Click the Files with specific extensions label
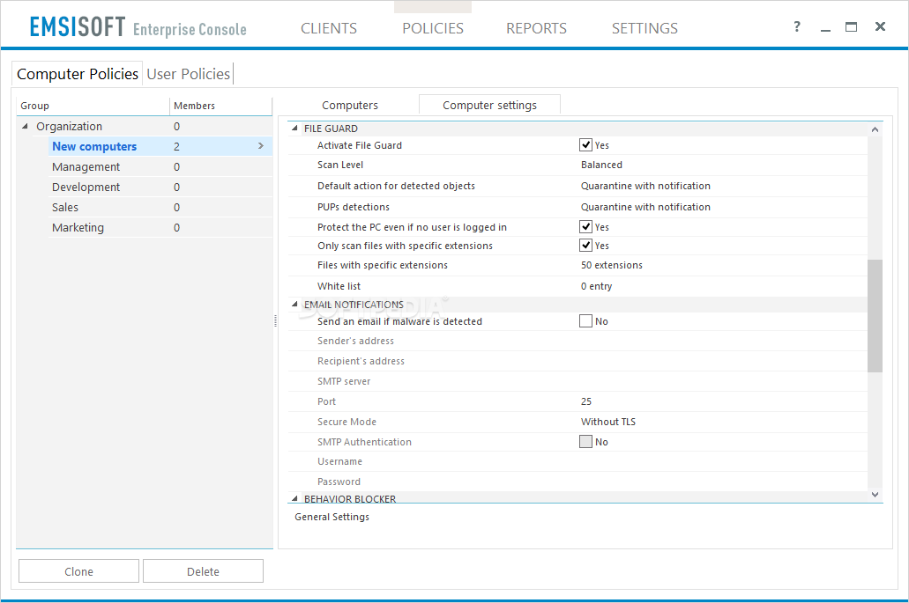This screenshot has width=909, height=603. [382, 265]
